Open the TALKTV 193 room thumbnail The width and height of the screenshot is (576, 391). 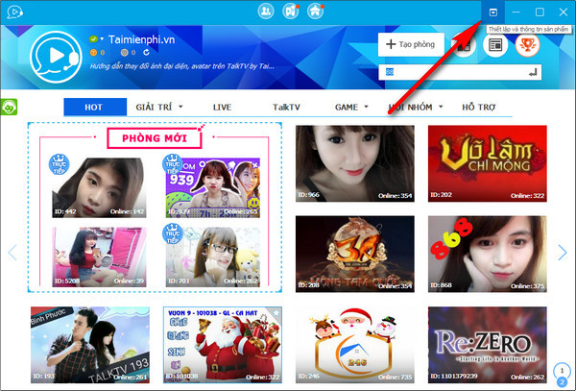pyautogui.click(x=90, y=345)
